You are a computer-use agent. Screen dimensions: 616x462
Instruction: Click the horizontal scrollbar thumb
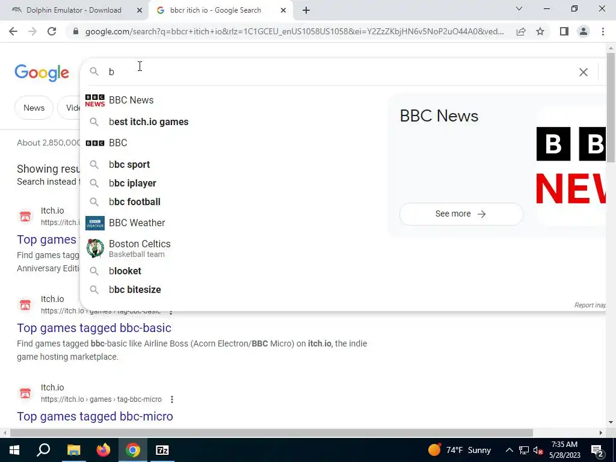(271, 433)
